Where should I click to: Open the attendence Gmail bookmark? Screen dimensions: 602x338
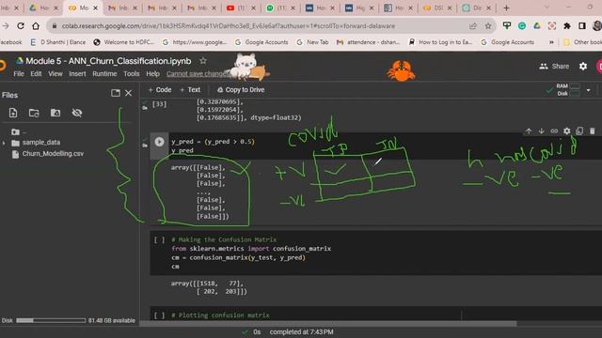click(368, 42)
